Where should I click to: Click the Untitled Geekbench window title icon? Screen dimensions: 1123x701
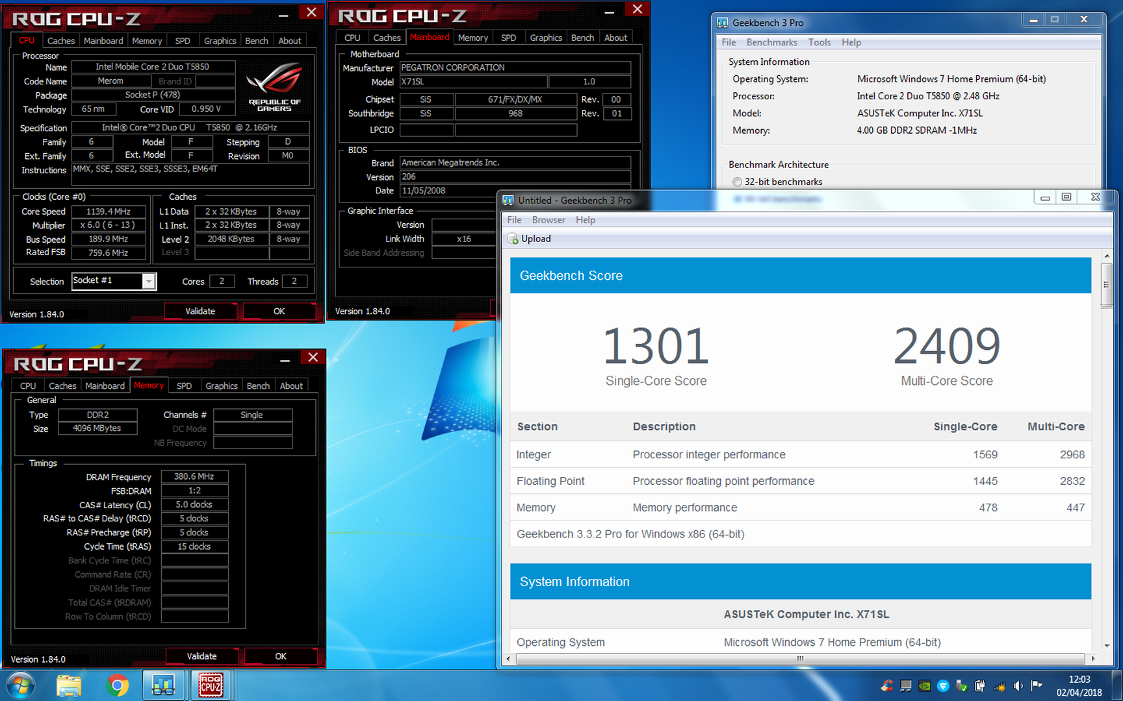tap(508, 201)
